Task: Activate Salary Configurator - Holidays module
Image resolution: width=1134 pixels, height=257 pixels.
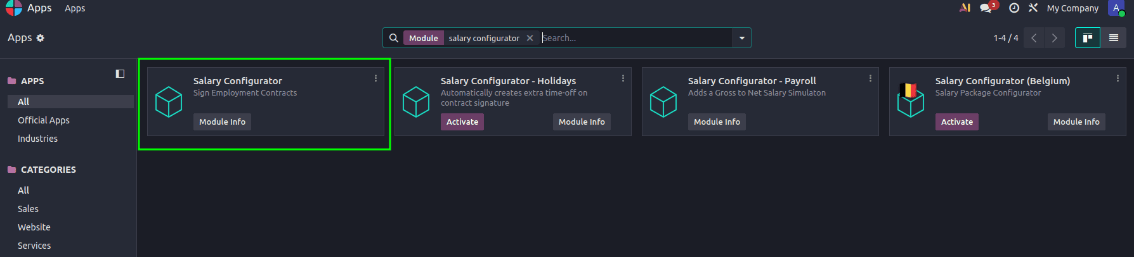Action: 462,122
